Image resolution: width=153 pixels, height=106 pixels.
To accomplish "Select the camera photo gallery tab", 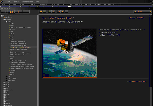I will (x=11, y=12).
